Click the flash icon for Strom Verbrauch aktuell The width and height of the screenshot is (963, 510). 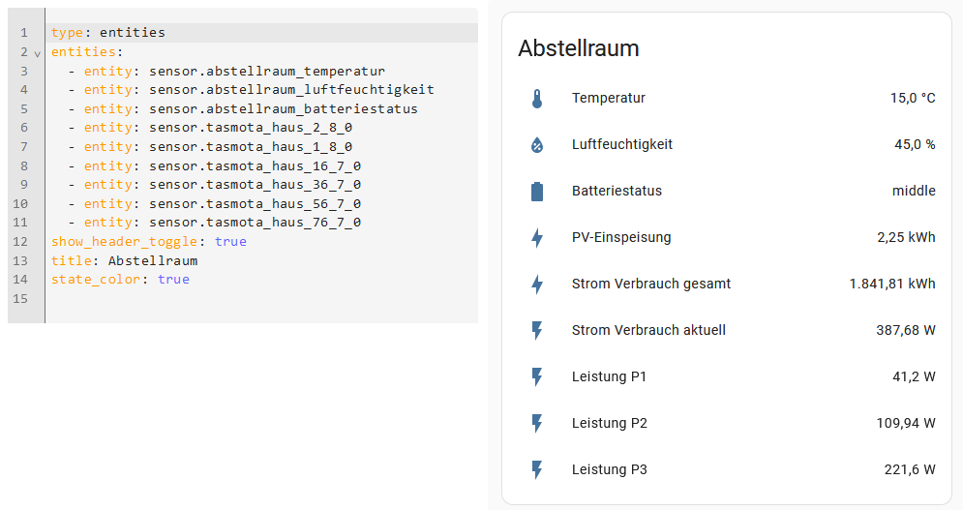[537, 331]
